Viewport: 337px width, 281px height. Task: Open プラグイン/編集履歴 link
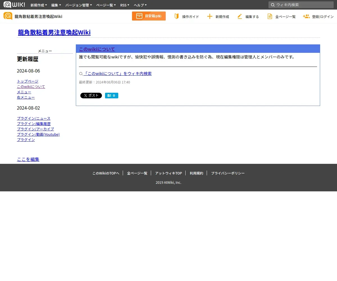(x=34, y=124)
